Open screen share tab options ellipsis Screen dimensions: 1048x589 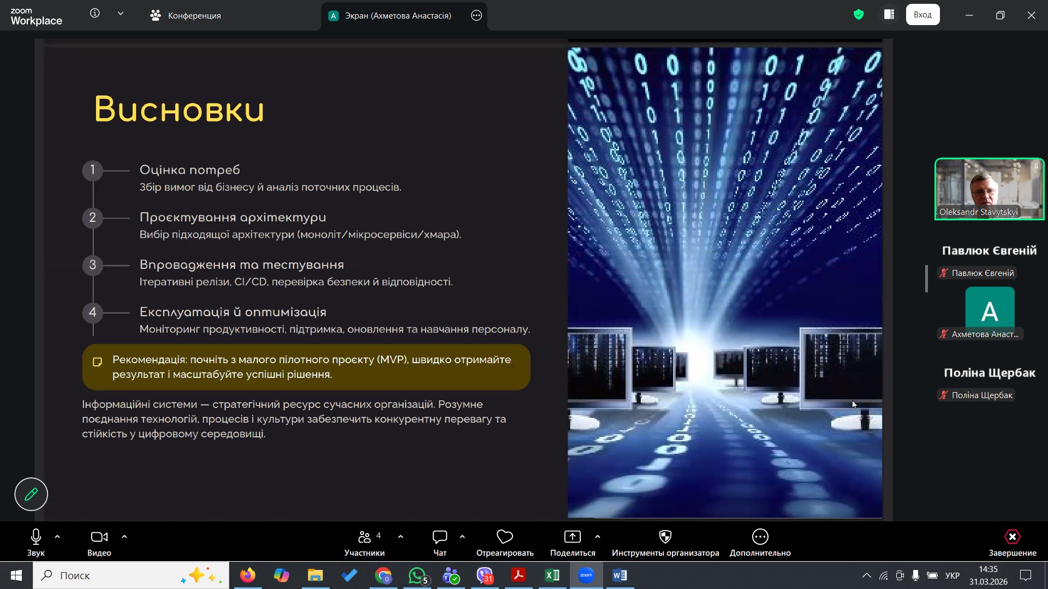coord(476,15)
